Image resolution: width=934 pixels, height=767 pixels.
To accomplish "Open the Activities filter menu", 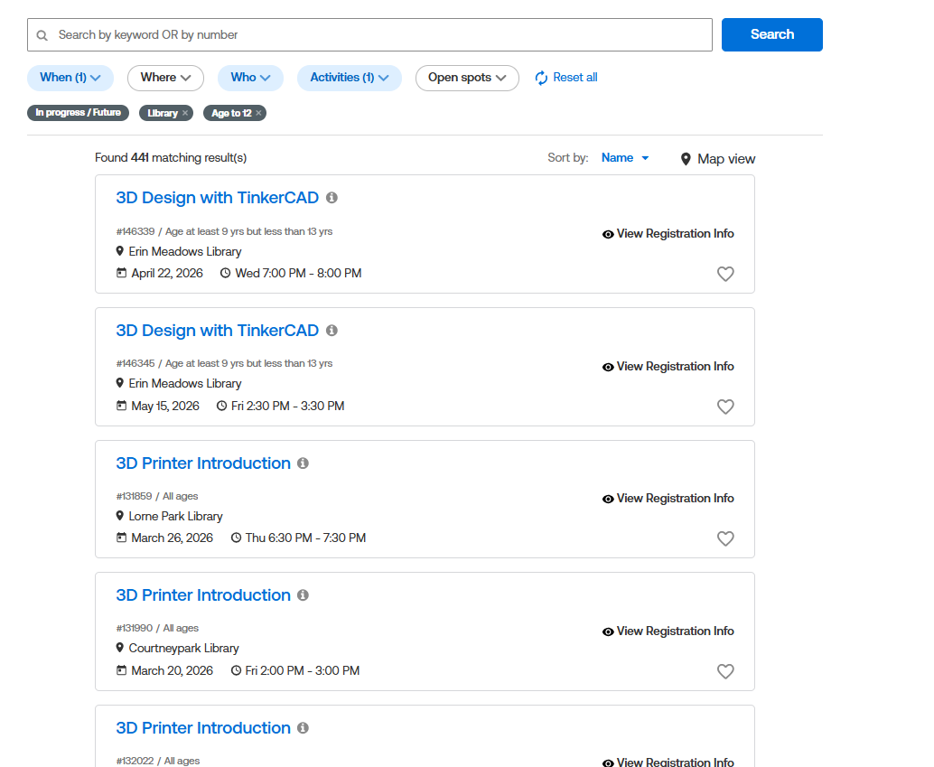I will [x=350, y=78].
